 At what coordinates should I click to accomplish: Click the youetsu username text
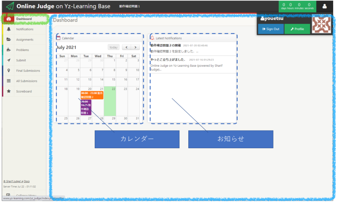(274, 18)
